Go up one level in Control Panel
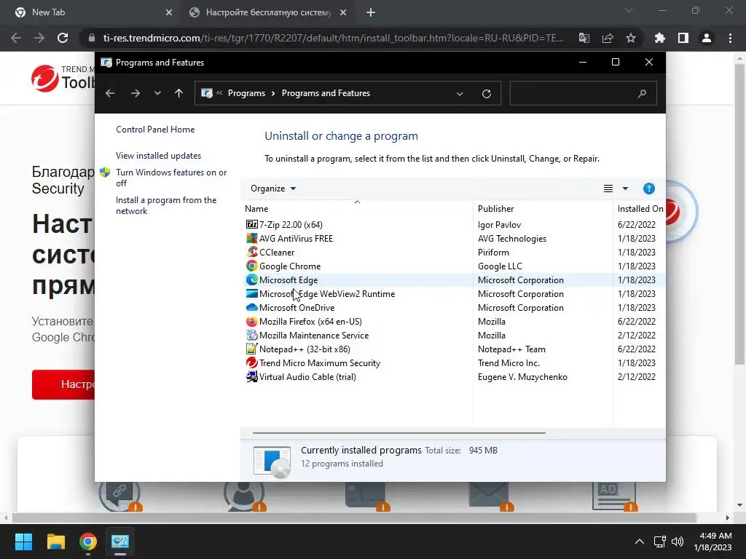746x559 pixels. [178, 93]
